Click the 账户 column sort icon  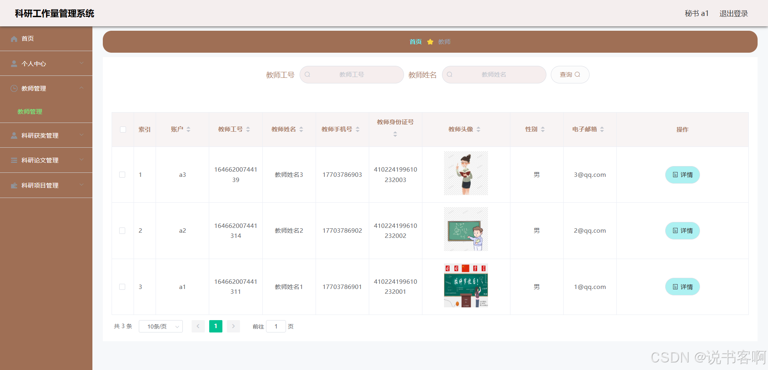pos(188,129)
